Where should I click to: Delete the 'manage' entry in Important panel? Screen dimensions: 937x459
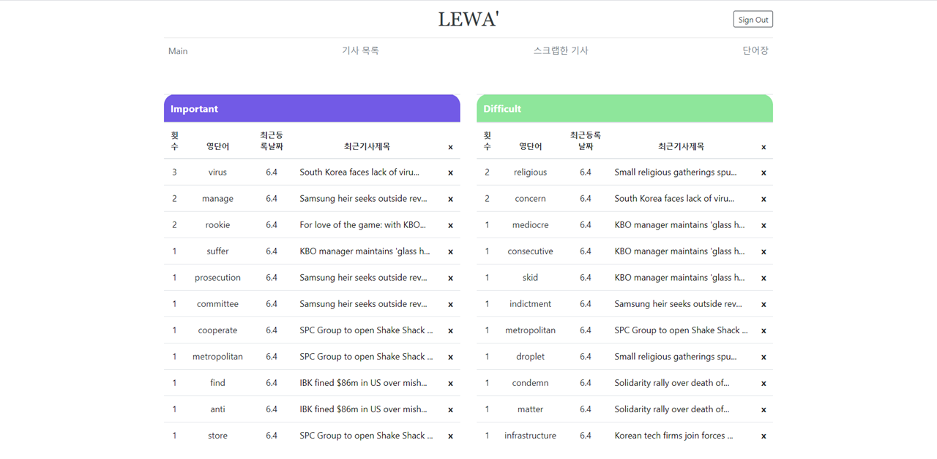click(x=450, y=198)
